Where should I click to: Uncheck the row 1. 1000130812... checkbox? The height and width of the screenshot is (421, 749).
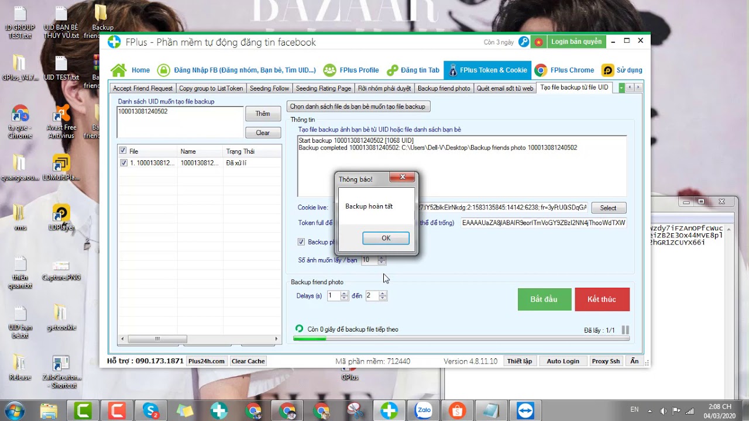(x=123, y=163)
